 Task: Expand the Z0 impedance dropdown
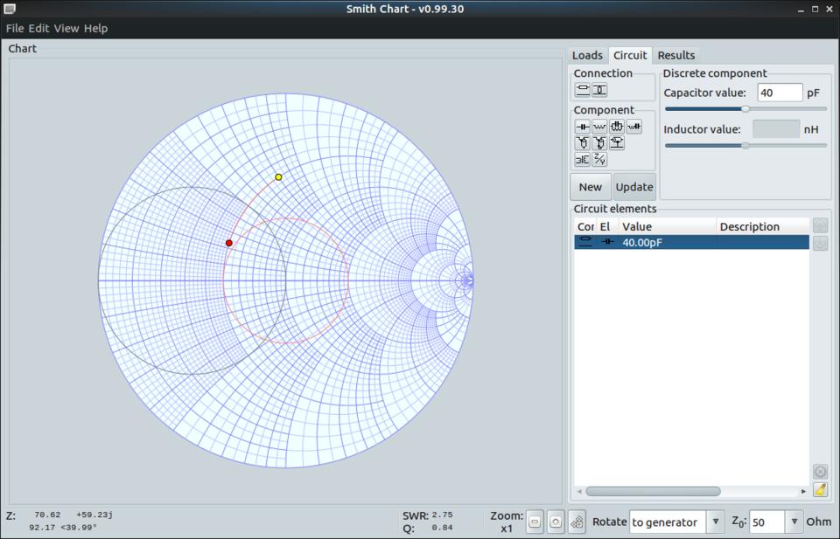(794, 522)
